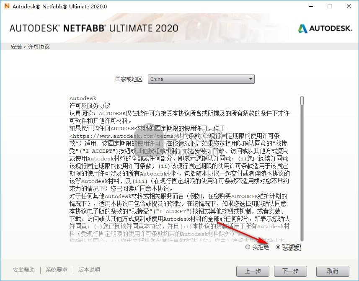Minimize the Netfabb installer window
Image resolution: width=359 pixels, height=281 pixels.
tap(311, 6)
